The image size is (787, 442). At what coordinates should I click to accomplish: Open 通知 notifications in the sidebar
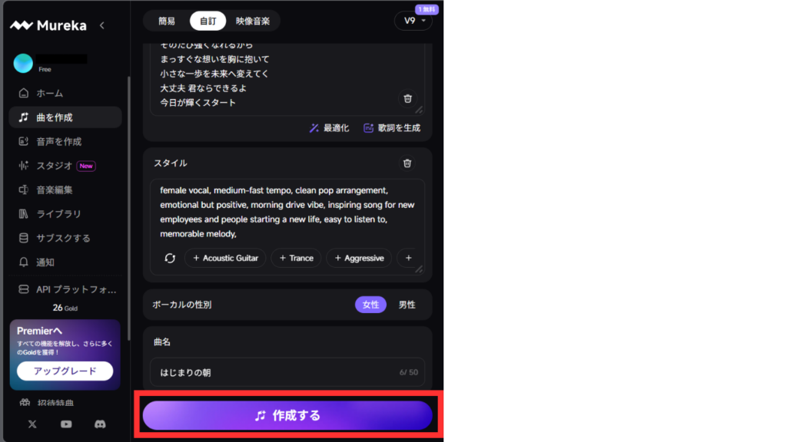click(x=45, y=262)
